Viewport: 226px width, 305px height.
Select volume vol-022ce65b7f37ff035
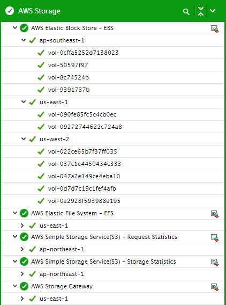[82, 151]
